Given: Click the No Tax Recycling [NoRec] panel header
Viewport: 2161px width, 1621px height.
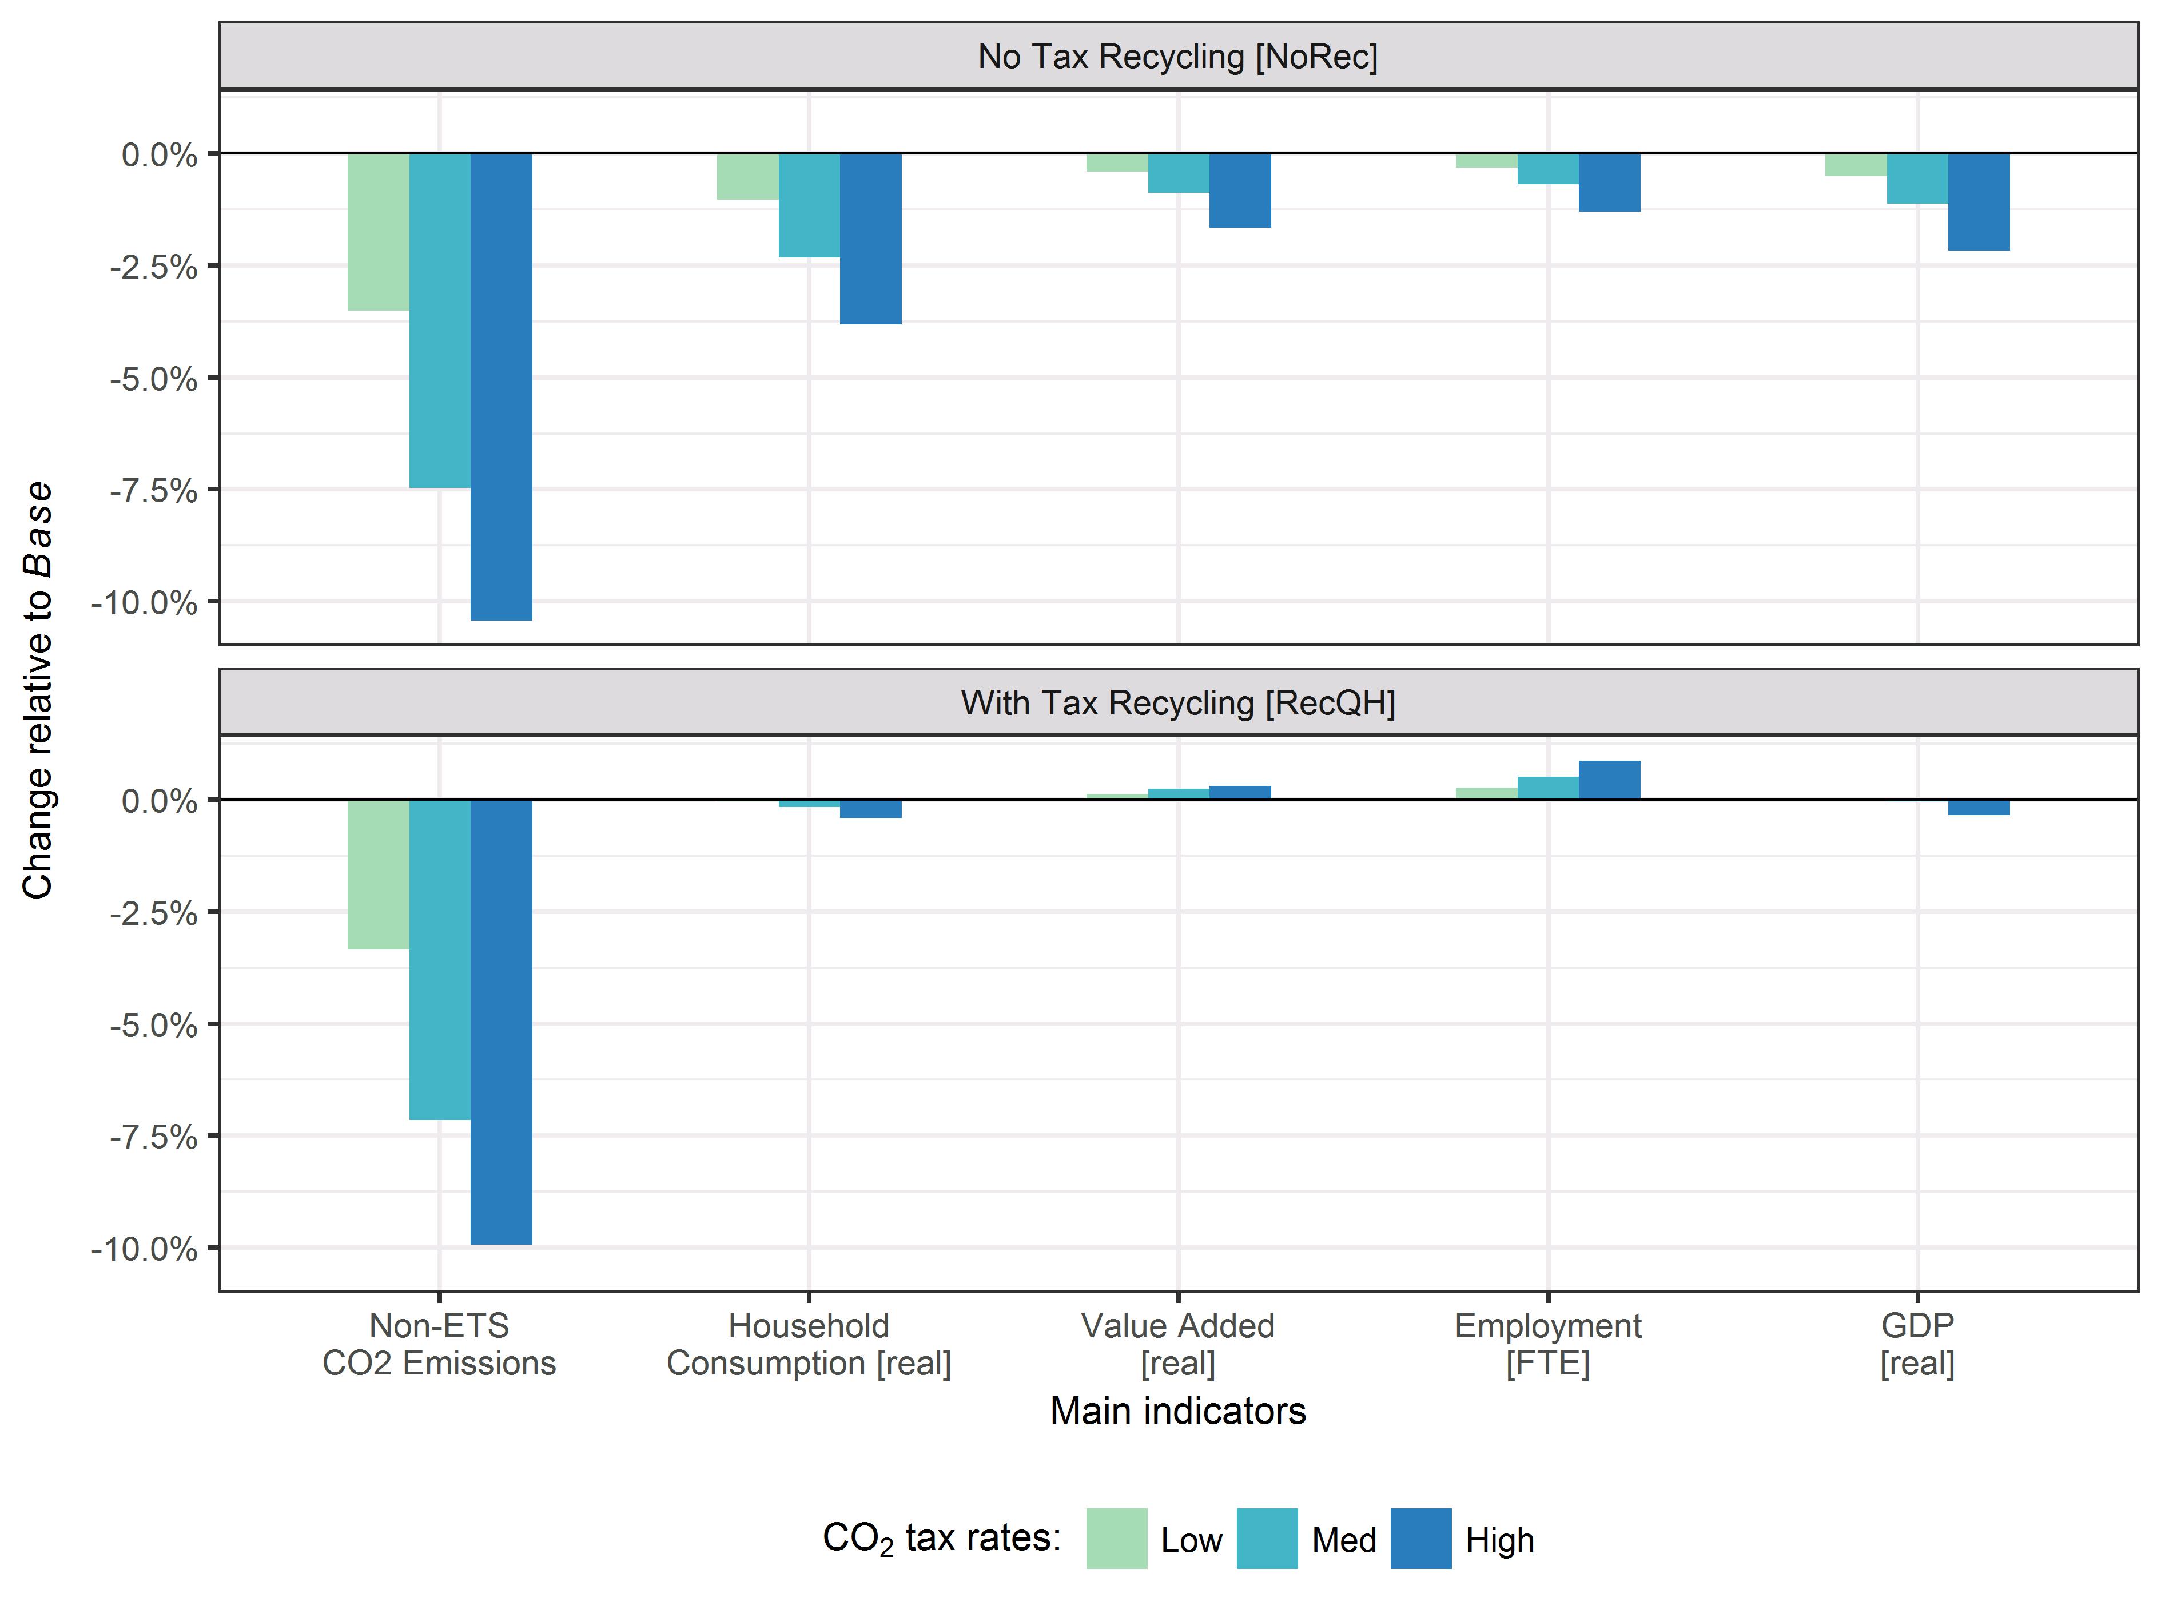Looking at the screenshot, I should point(1177,57).
